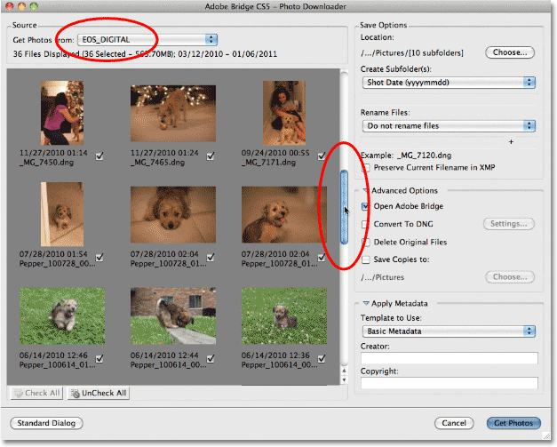Viewport: 557px width, 447px height.
Task: Open the Template to Use Basic Metadata dropdown
Action: click(449, 331)
